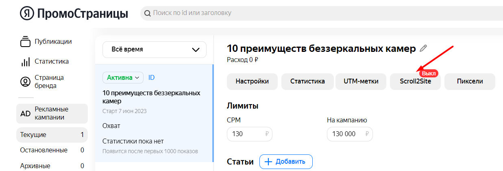Click the campaign ID link
The image size is (503, 171).
[151, 77]
